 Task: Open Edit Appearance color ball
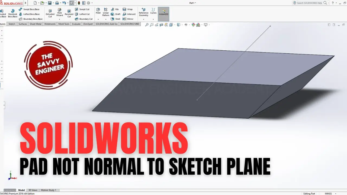pos(193,25)
